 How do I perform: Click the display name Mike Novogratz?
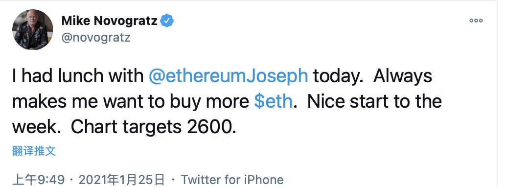(110, 21)
